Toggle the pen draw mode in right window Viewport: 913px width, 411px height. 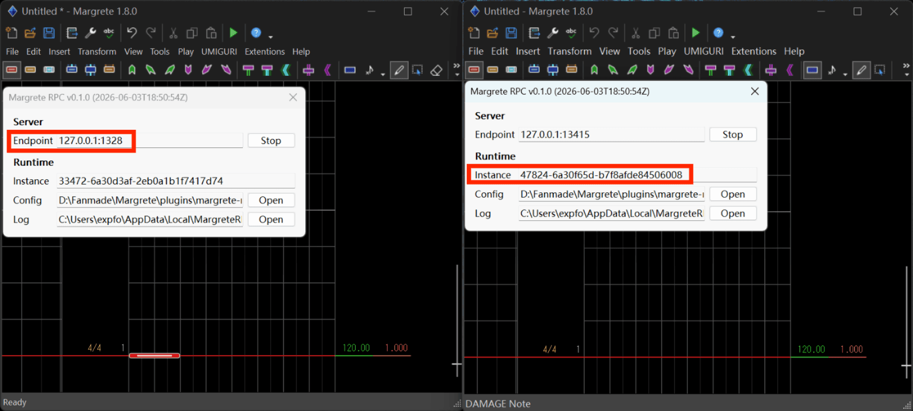861,70
